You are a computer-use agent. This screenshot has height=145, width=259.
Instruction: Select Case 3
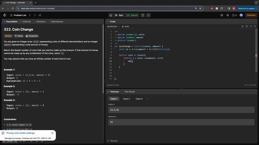click(139, 99)
